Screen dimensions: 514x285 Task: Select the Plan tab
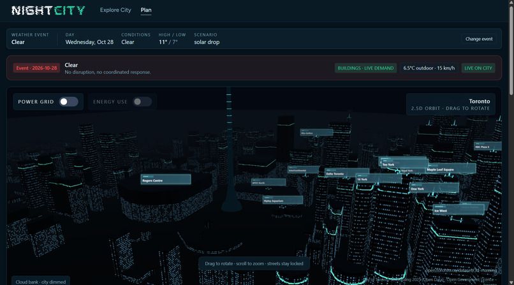tap(146, 10)
